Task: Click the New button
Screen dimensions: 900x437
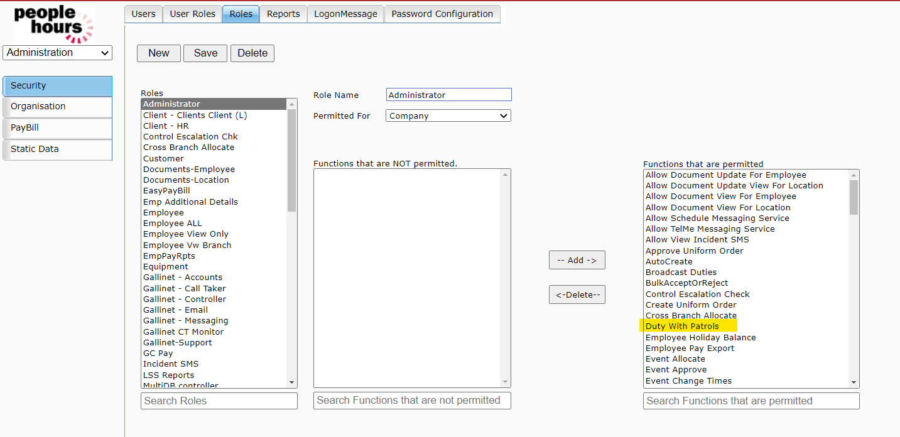Action: pyautogui.click(x=158, y=53)
